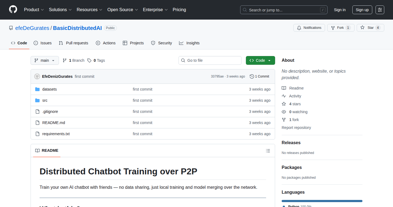Click the Python language progress bar
Screen dimensions: 393x207
[x=322, y=201]
